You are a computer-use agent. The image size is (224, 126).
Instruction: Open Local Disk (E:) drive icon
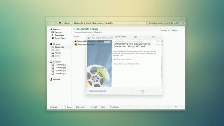click(53, 71)
